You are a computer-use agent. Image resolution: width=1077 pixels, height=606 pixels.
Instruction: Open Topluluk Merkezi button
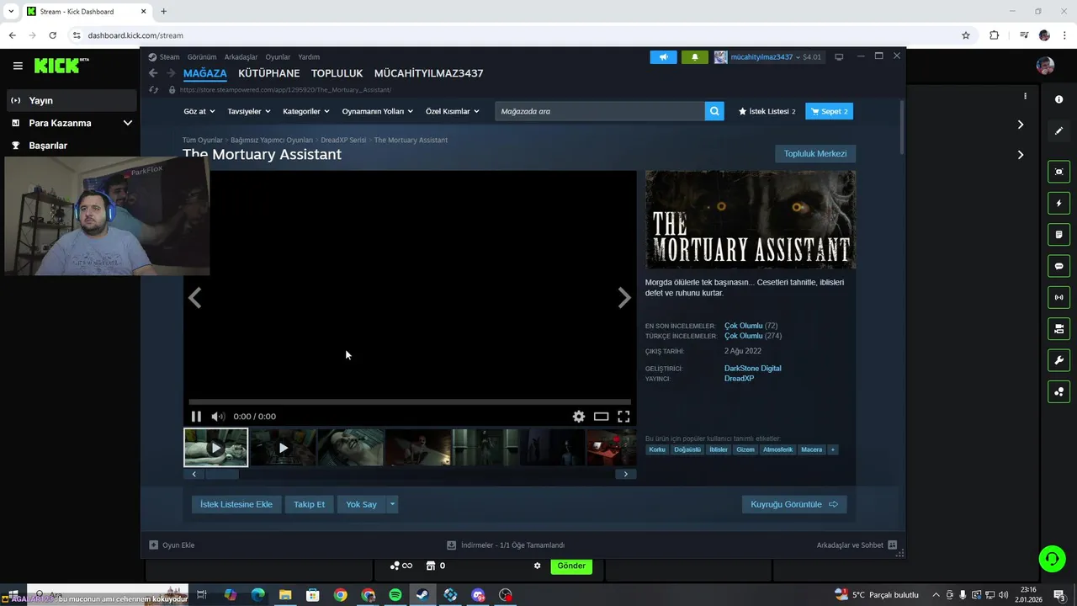[815, 153]
